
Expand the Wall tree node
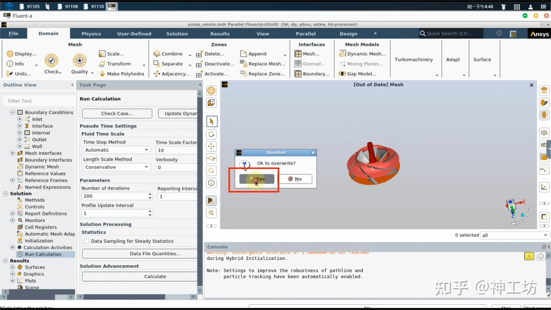point(20,147)
